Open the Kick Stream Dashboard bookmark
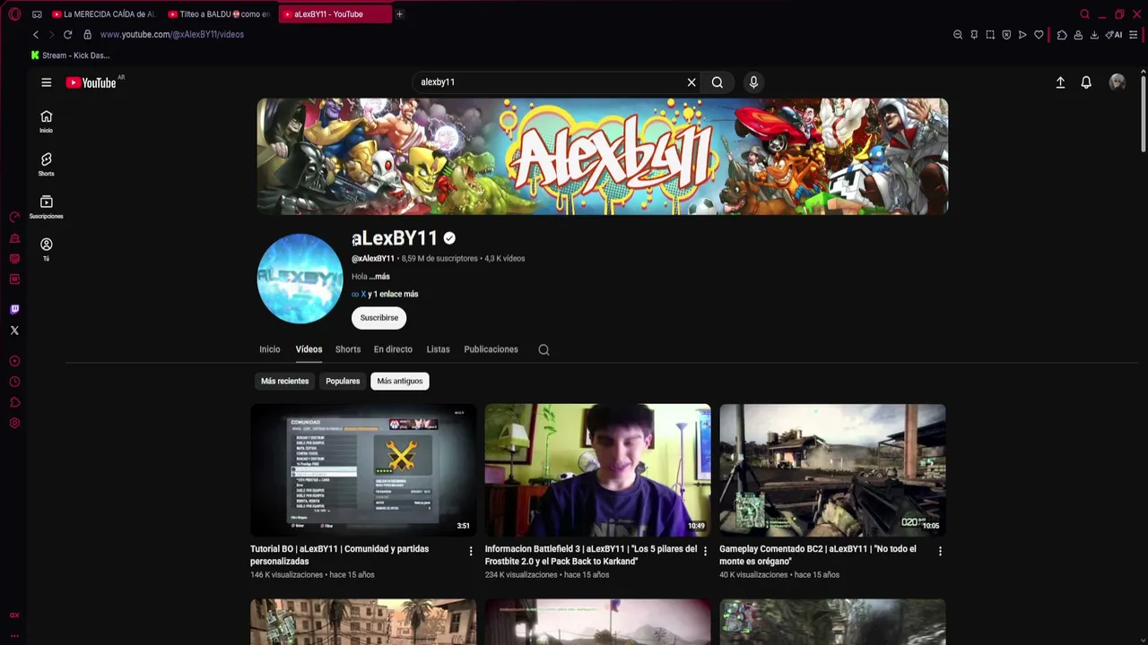1148x645 pixels. (x=70, y=56)
